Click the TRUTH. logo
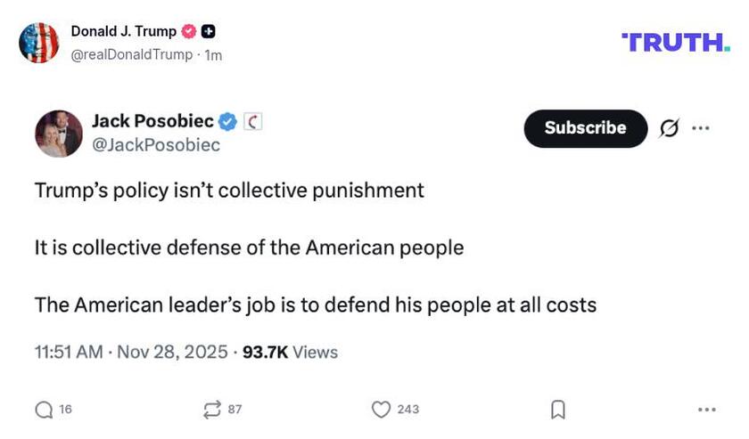Image resolution: width=749 pixels, height=439 pixels. point(675,42)
